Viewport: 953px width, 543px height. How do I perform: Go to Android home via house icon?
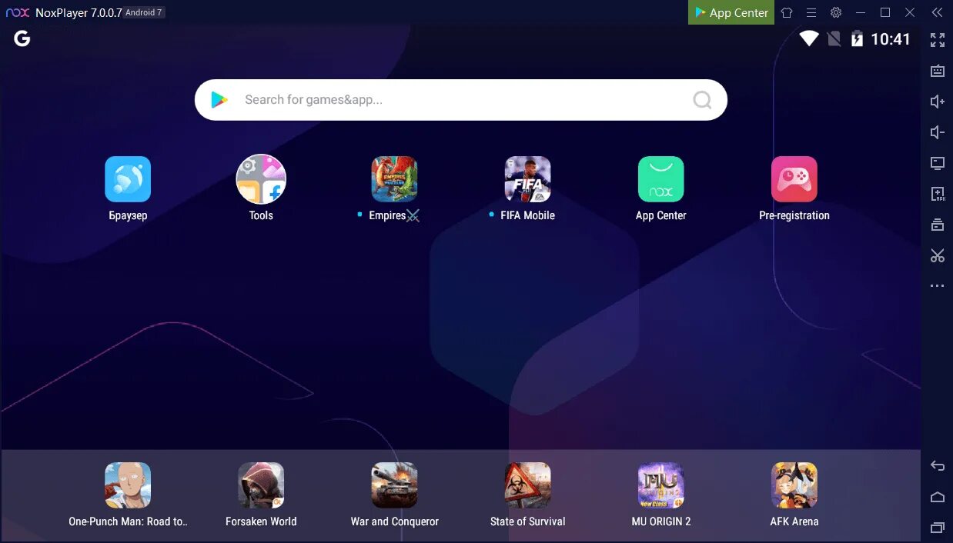[x=937, y=497]
